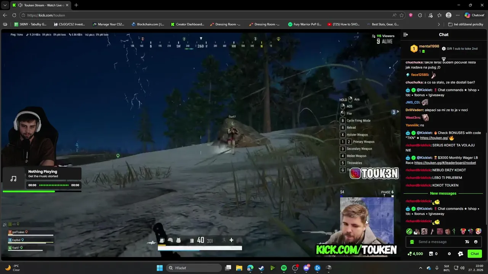
Task: Open the 7TV emote menu in chat input
Action: (x=467, y=242)
